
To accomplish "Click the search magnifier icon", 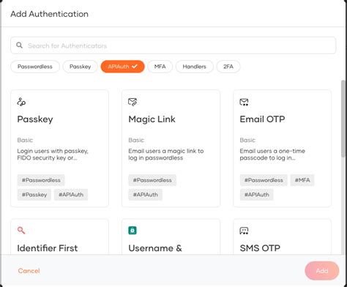I will [x=19, y=45].
